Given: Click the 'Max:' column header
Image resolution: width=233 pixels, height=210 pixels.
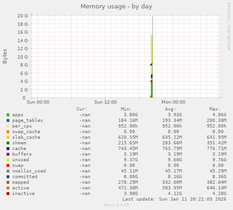Looking at the screenshot, I should [x=215, y=109].
